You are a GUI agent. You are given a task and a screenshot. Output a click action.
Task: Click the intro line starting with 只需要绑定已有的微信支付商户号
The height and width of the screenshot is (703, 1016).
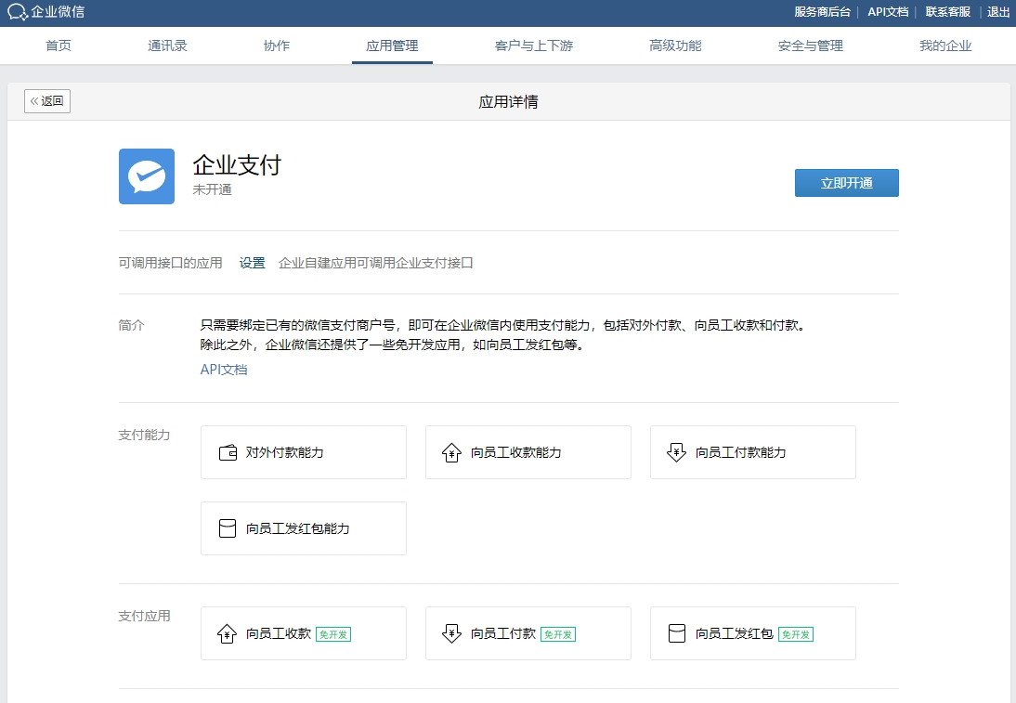pyautogui.click(x=505, y=325)
